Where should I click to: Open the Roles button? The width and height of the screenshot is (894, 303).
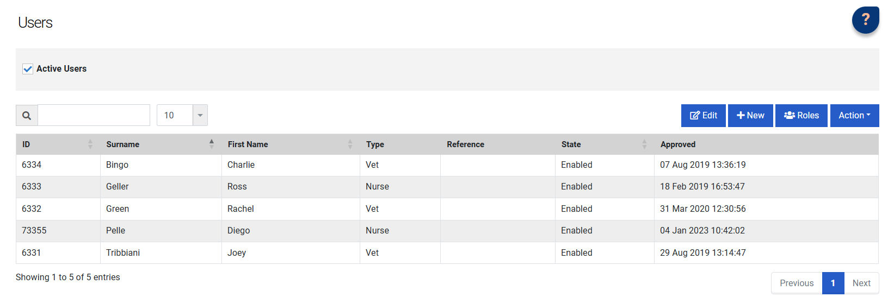(801, 116)
